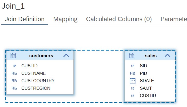
Task: Click the text type icon beside CUSTNAME
Action: pyautogui.click(x=14, y=73)
